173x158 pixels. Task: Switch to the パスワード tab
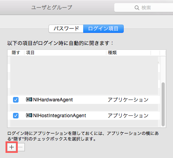[x=66, y=29]
